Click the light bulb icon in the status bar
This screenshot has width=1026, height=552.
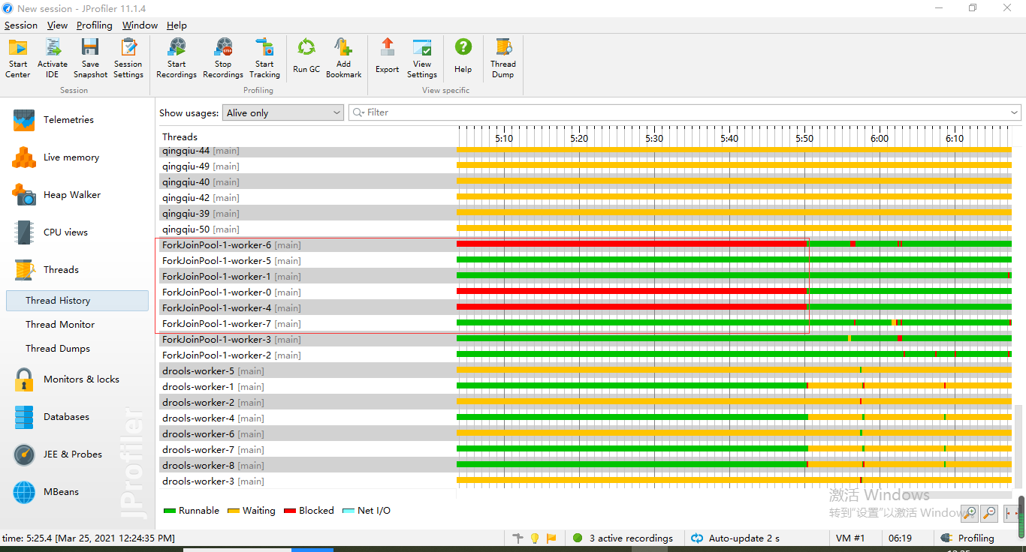click(x=535, y=538)
